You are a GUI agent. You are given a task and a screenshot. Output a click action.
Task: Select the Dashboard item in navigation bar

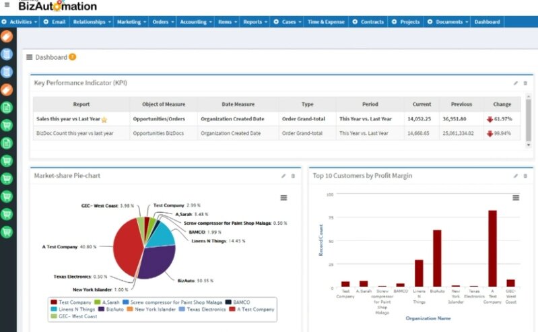[487, 22]
